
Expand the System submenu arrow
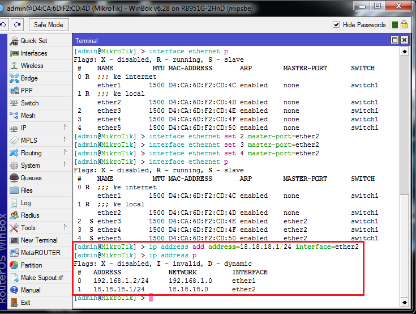coord(65,164)
